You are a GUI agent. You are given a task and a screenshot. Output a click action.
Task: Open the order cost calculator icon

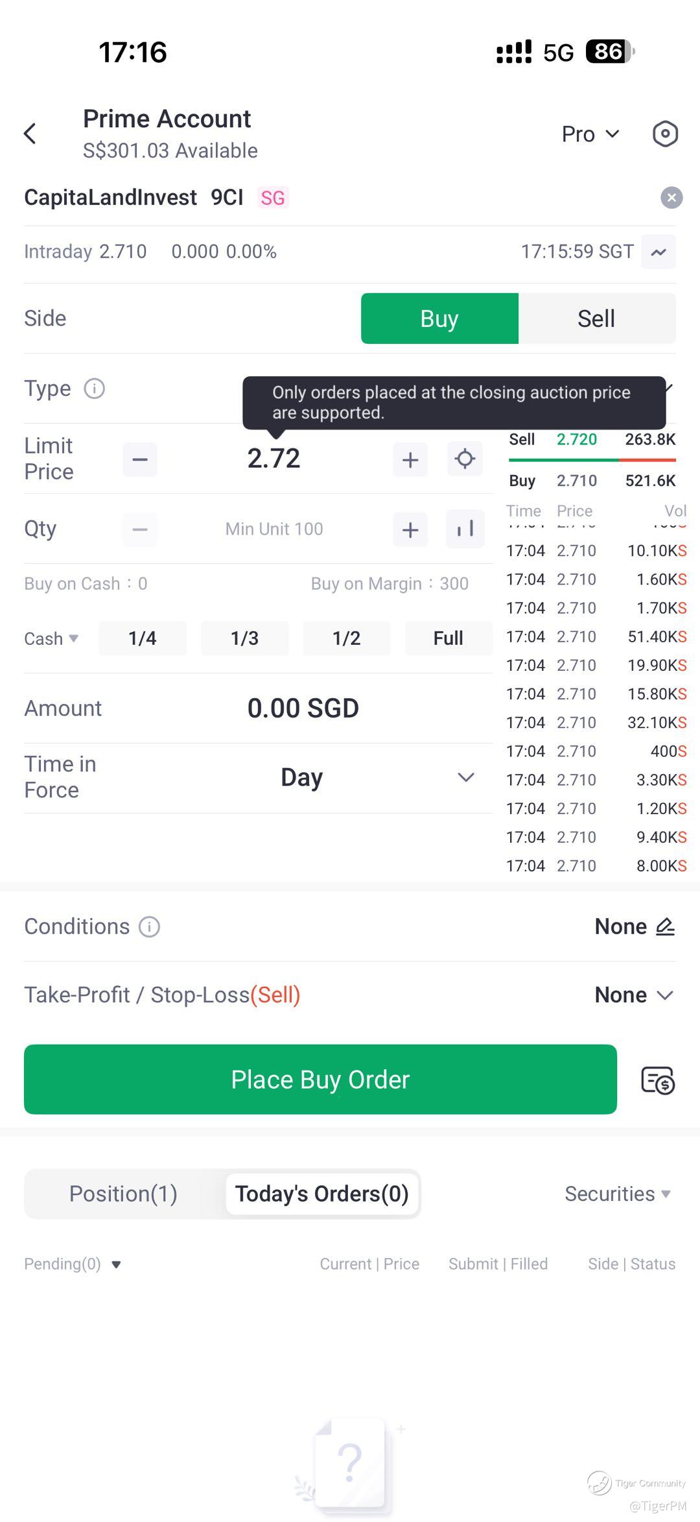pos(658,1080)
